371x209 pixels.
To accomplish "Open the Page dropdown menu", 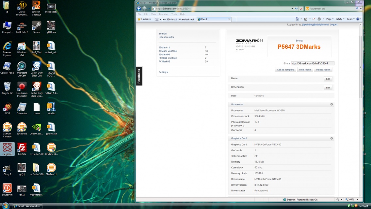I will (x=330, y=19).
